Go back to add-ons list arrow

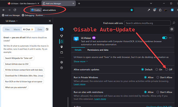click(x=74, y=29)
